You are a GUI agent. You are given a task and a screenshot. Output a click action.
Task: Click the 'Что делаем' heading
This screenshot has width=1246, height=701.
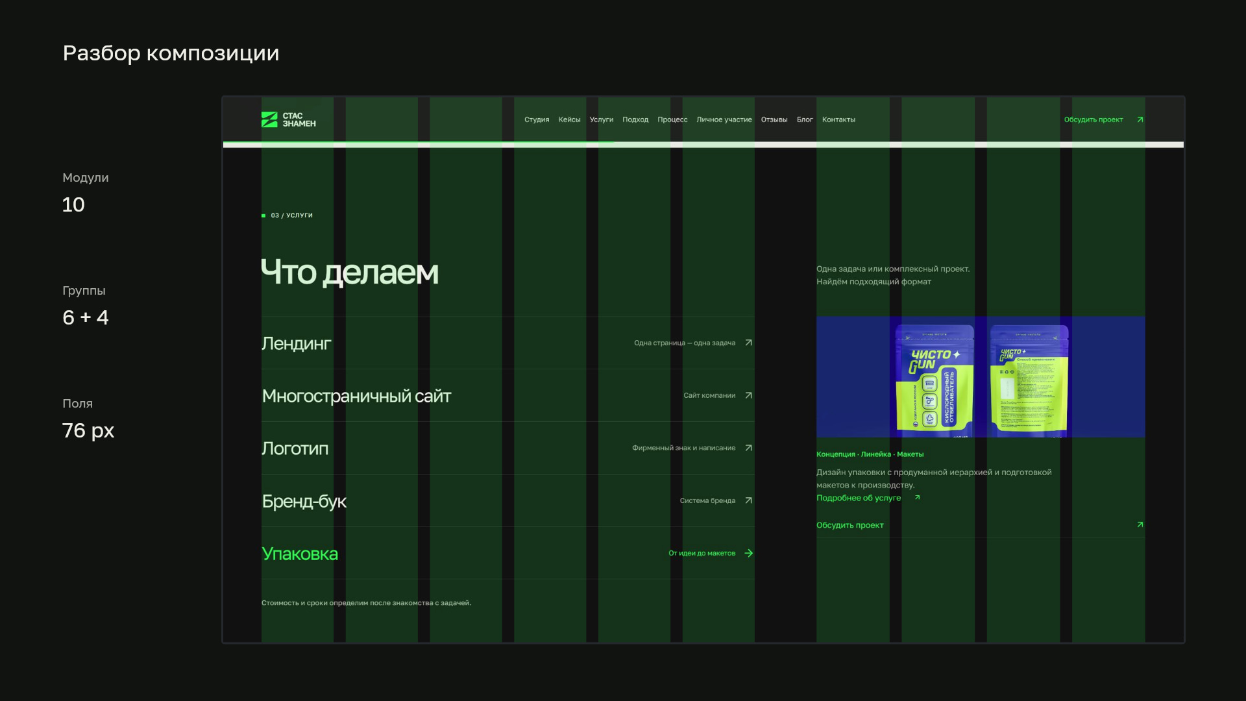[350, 272]
